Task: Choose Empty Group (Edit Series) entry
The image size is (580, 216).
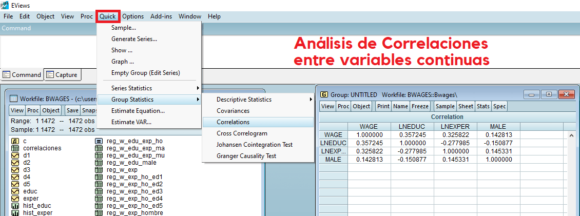Action: pyautogui.click(x=149, y=73)
